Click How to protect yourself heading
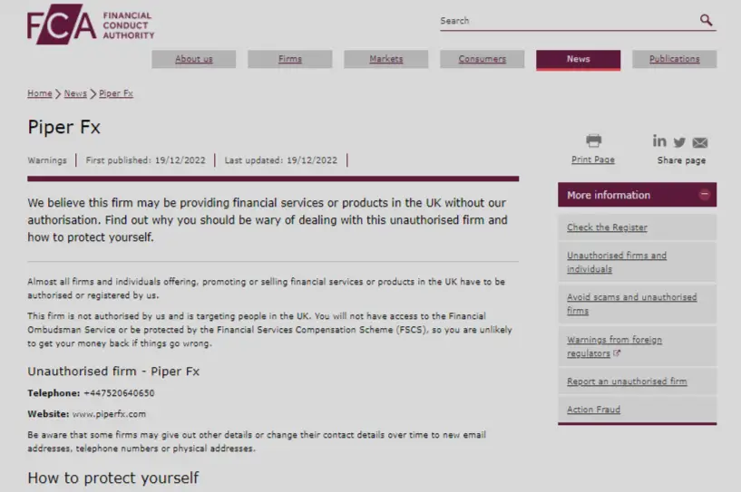Viewport: 741px width, 492px height. (113, 478)
